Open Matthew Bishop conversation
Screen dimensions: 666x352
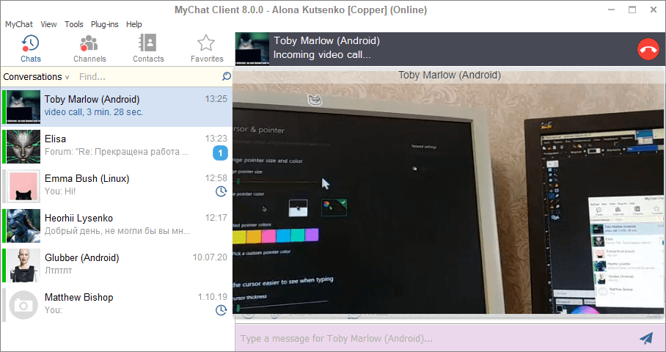coord(117,305)
